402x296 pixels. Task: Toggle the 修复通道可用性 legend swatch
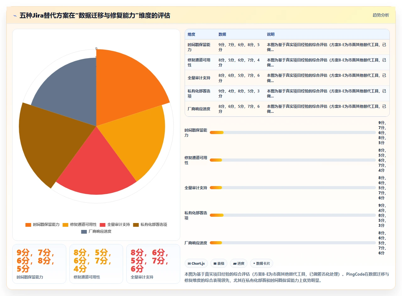point(65,225)
